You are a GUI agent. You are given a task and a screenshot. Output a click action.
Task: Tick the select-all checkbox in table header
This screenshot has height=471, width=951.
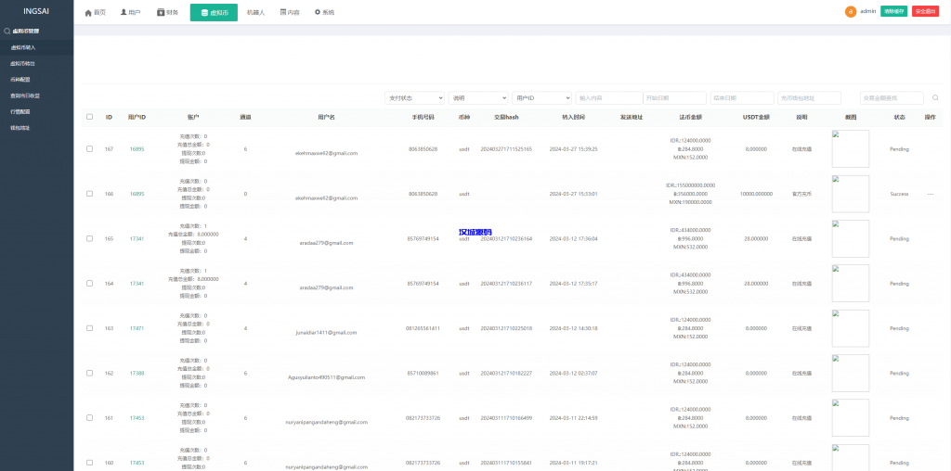90,117
